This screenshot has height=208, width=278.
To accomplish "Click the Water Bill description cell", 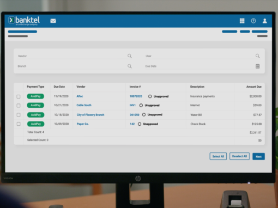I will pyautogui.click(x=196, y=115).
